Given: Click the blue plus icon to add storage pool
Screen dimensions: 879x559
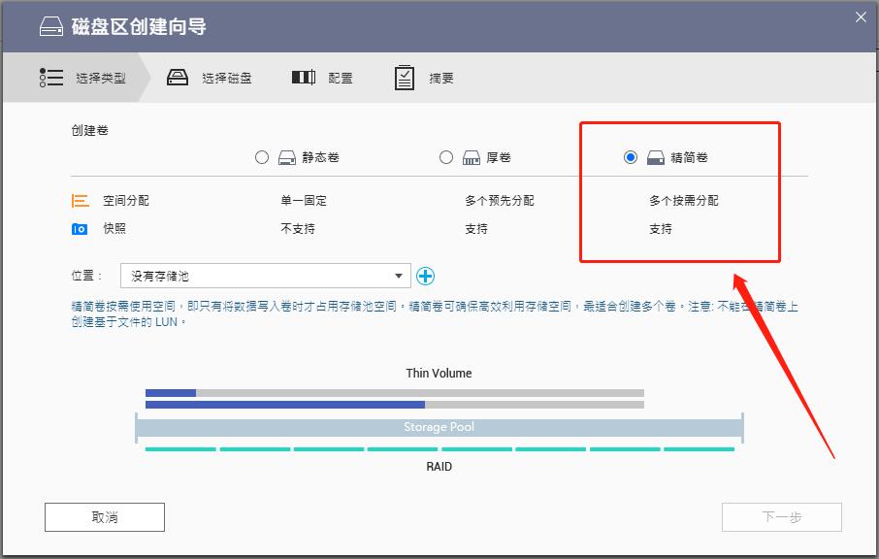Looking at the screenshot, I should tap(426, 276).
